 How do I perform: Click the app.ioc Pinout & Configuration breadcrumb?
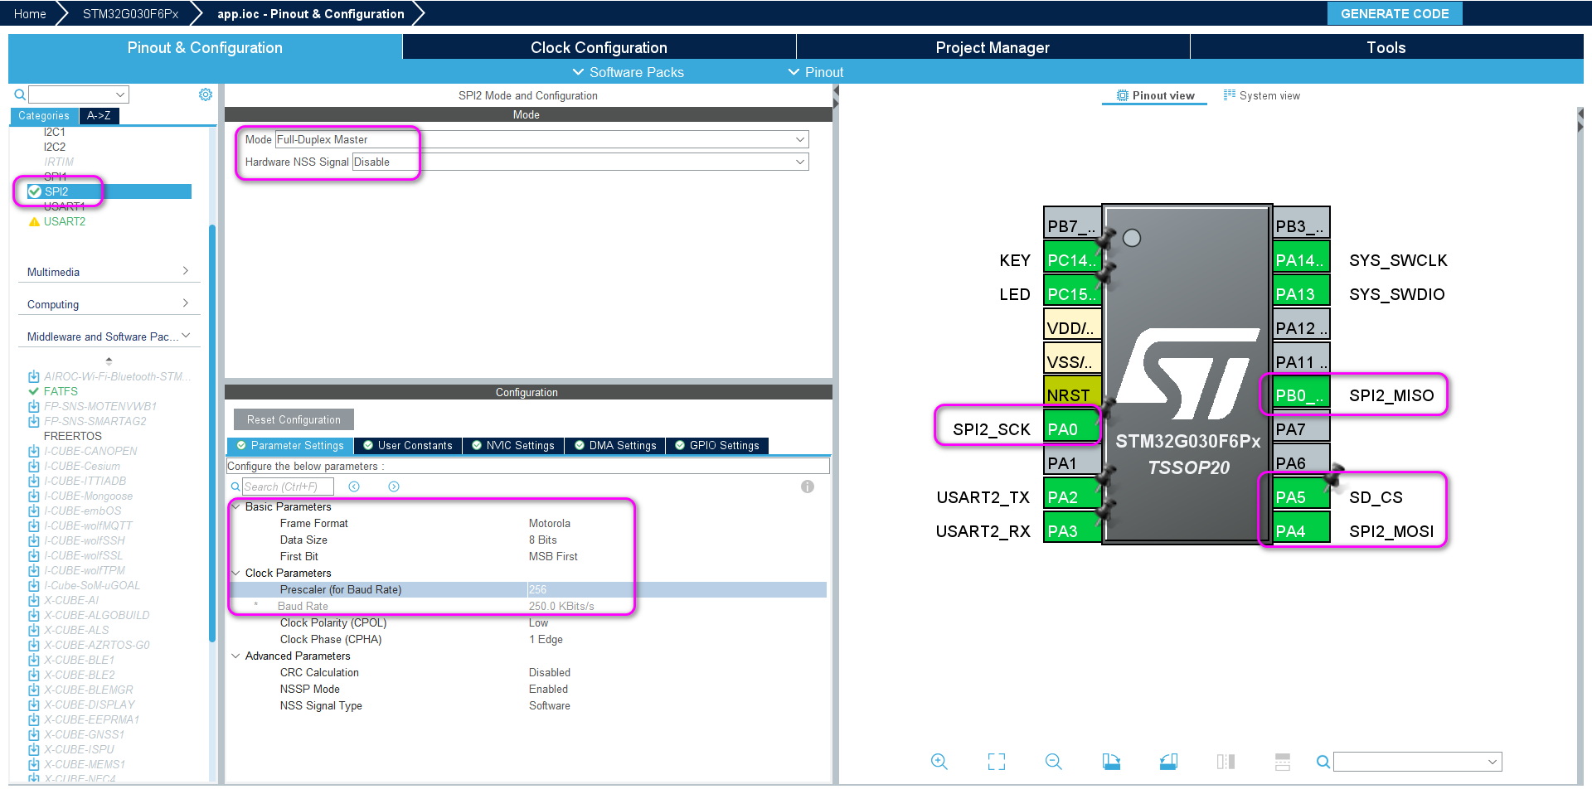pyautogui.click(x=311, y=13)
